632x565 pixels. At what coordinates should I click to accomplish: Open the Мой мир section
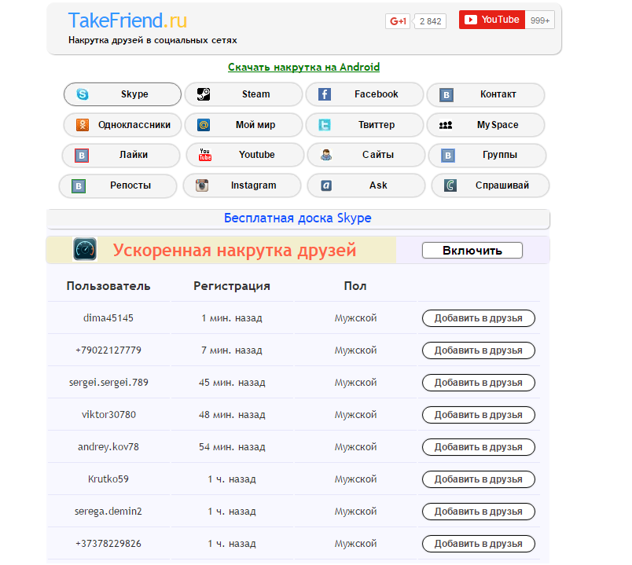tap(244, 125)
